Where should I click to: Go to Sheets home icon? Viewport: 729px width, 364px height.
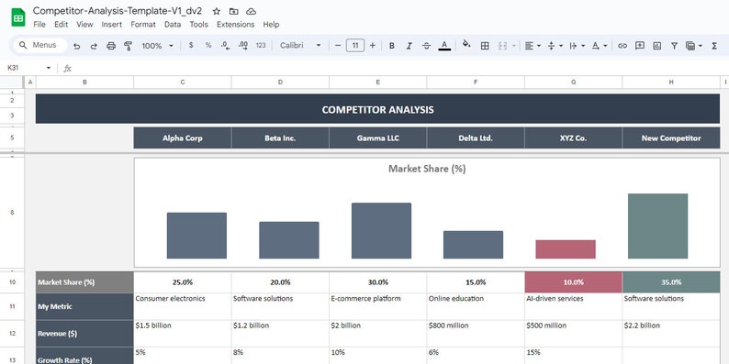pyautogui.click(x=18, y=17)
